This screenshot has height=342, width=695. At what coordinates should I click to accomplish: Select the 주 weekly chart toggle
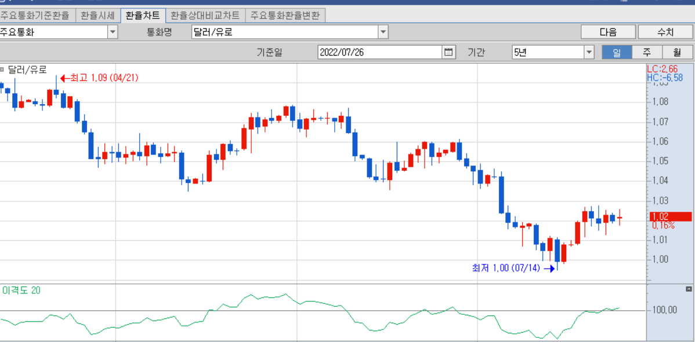(647, 52)
